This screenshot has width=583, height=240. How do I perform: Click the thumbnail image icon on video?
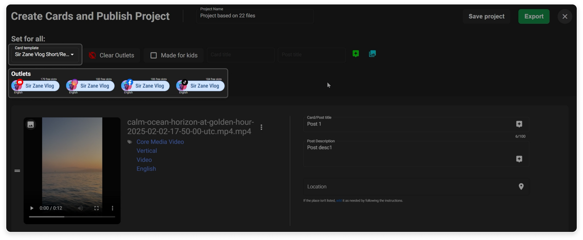coord(31,124)
